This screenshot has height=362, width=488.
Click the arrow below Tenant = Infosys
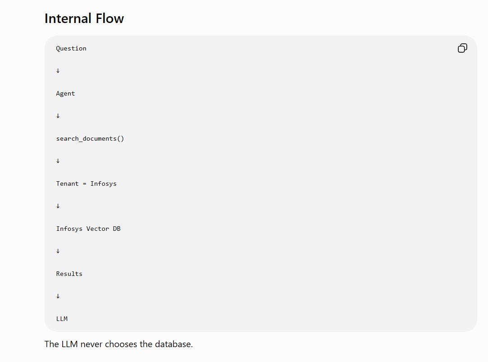pyautogui.click(x=58, y=206)
